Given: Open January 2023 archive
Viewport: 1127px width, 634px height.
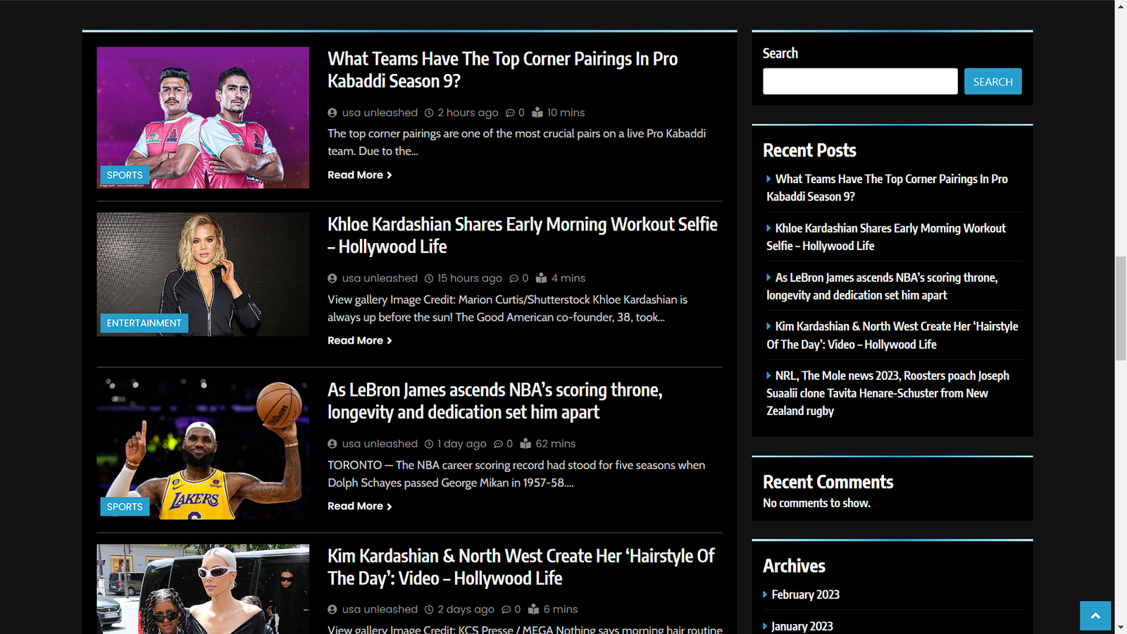Looking at the screenshot, I should (x=802, y=626).
